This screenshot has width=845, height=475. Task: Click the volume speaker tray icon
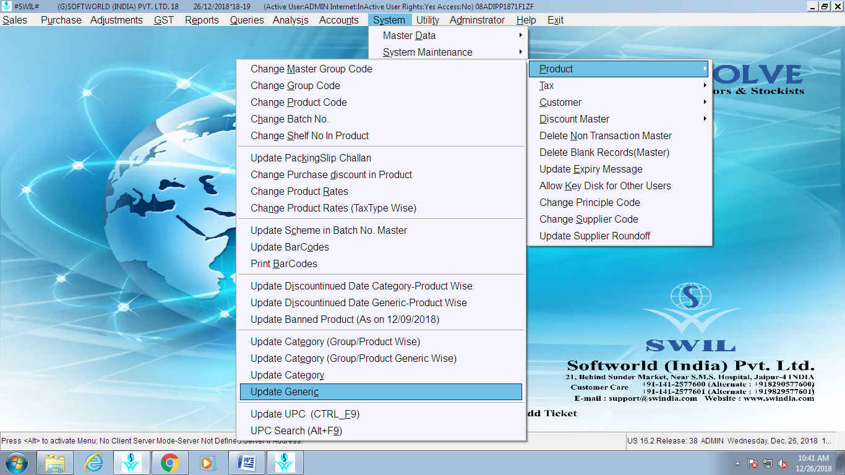(783, 463)
